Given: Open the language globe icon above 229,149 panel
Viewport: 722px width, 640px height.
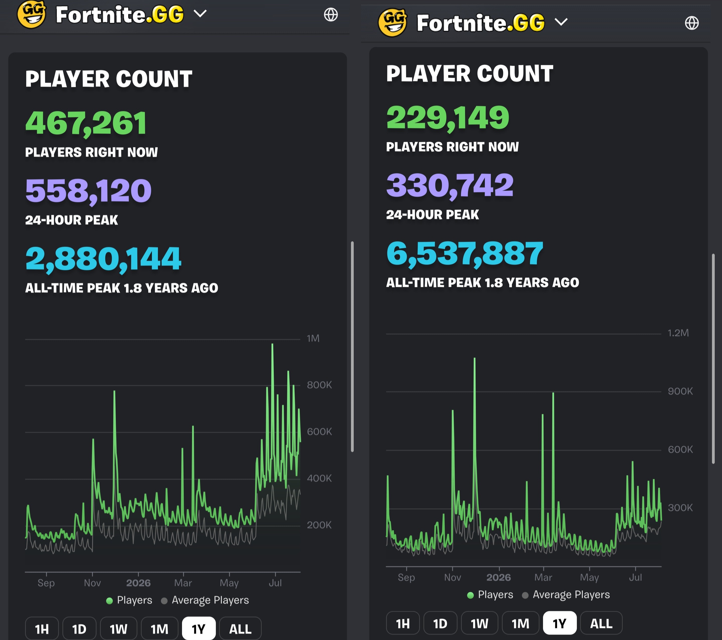Looking at the screenshot, I should 692,23.
